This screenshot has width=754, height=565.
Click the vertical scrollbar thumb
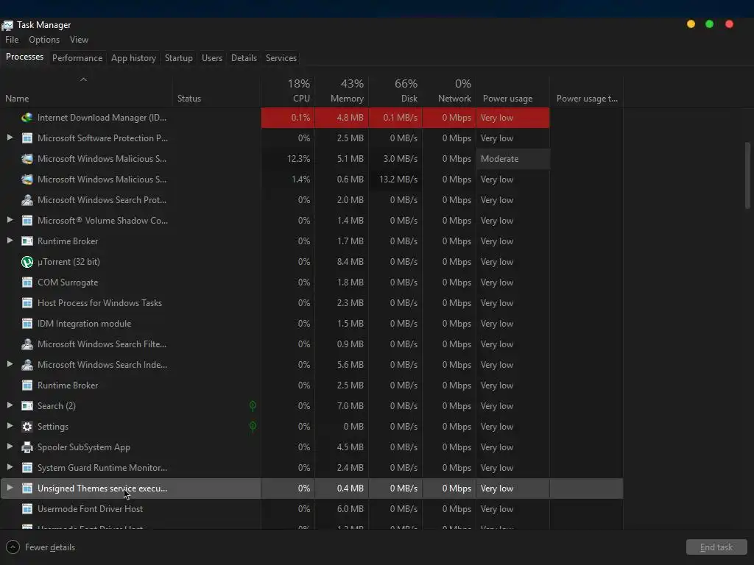click(x=747, y=175)
